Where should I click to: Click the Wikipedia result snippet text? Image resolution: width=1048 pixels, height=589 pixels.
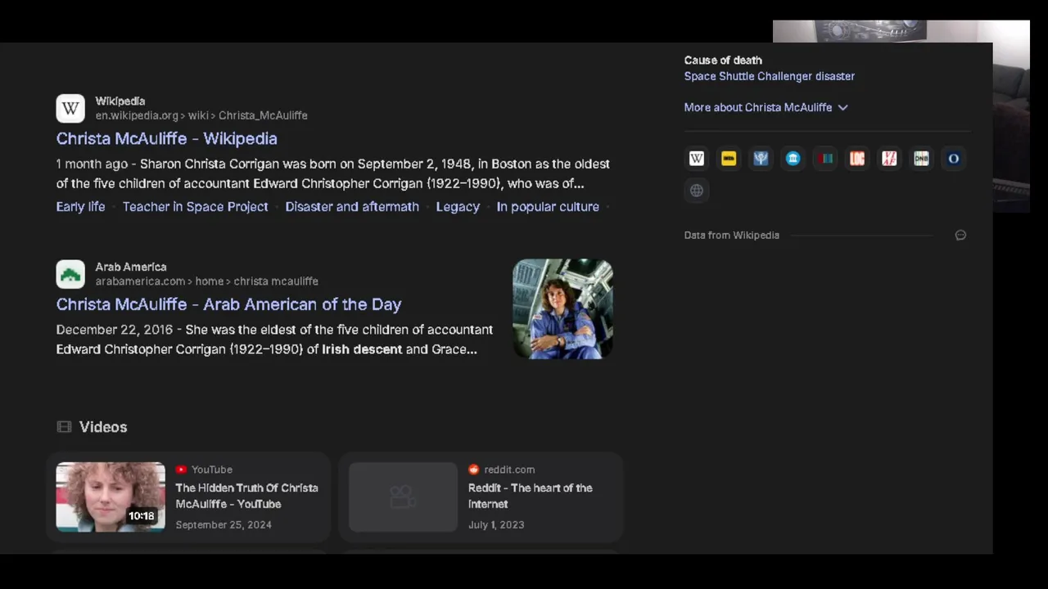click(x=332, y=173)
